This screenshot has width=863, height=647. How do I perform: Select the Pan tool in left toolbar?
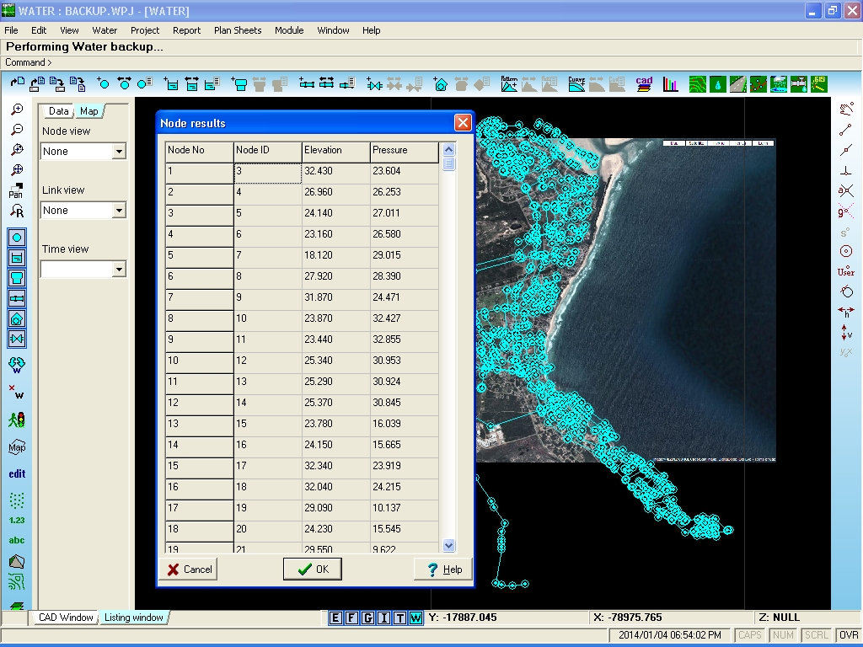[16, 190]
